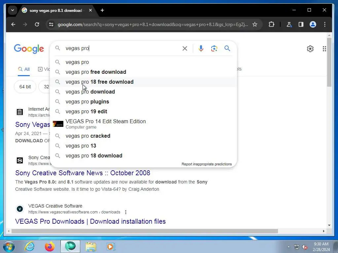Switch to the All results tab

[24, 69]
